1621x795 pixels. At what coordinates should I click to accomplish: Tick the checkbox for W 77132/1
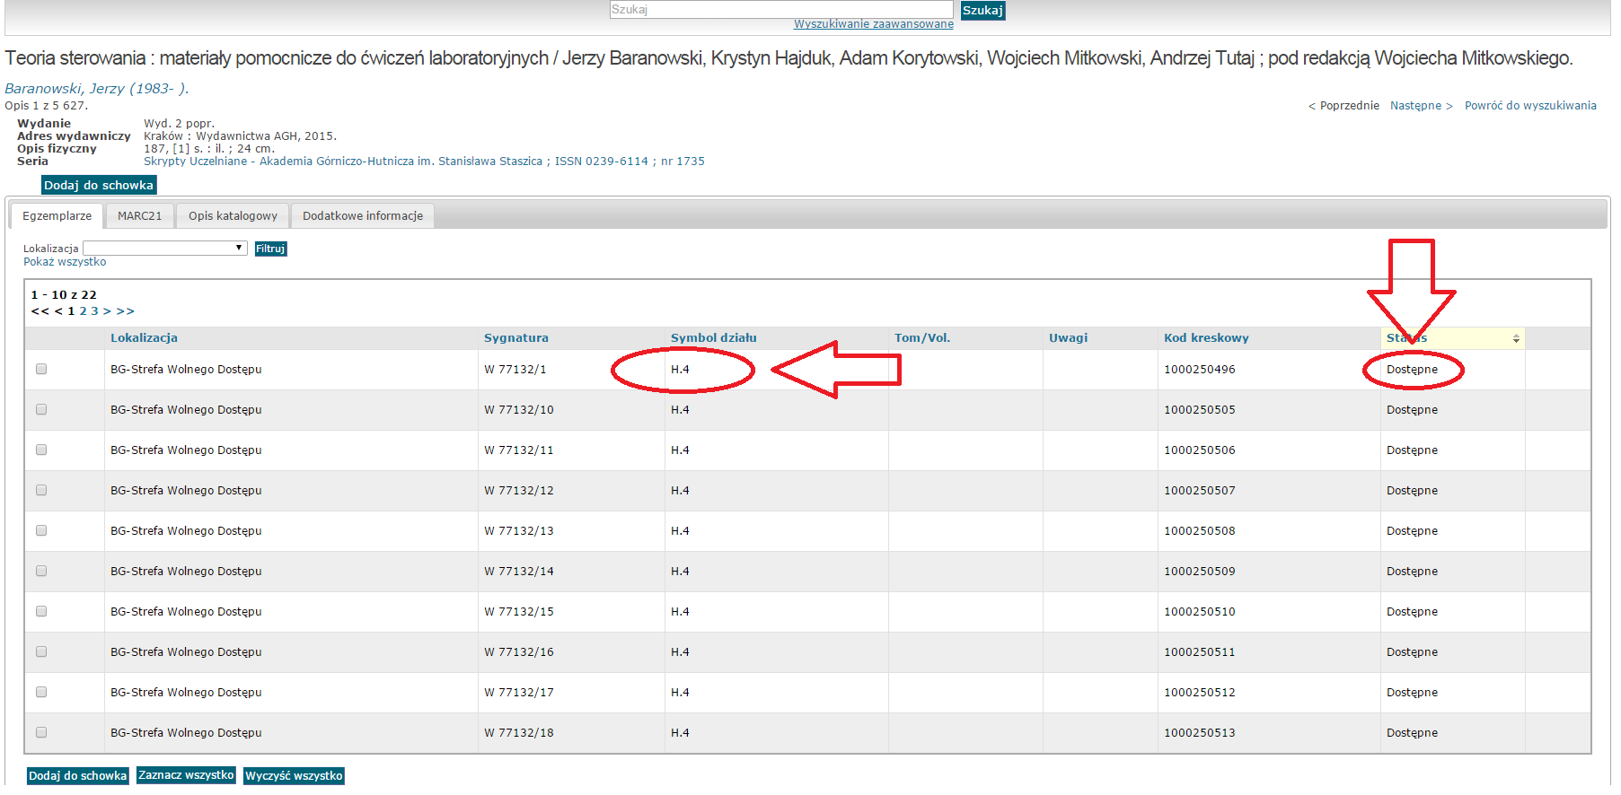click(x=41, y=369)
